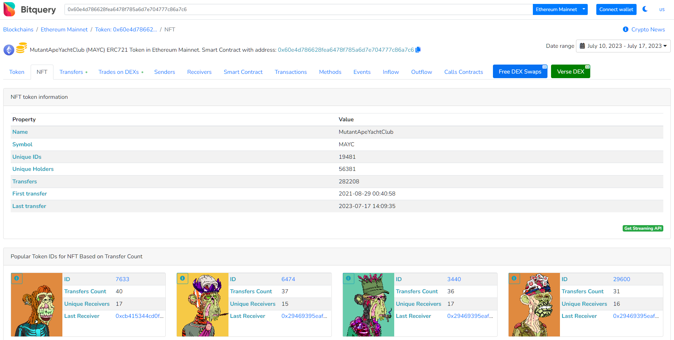
Task: Toggle dark mode moon icon
Action: pos(645,9)
